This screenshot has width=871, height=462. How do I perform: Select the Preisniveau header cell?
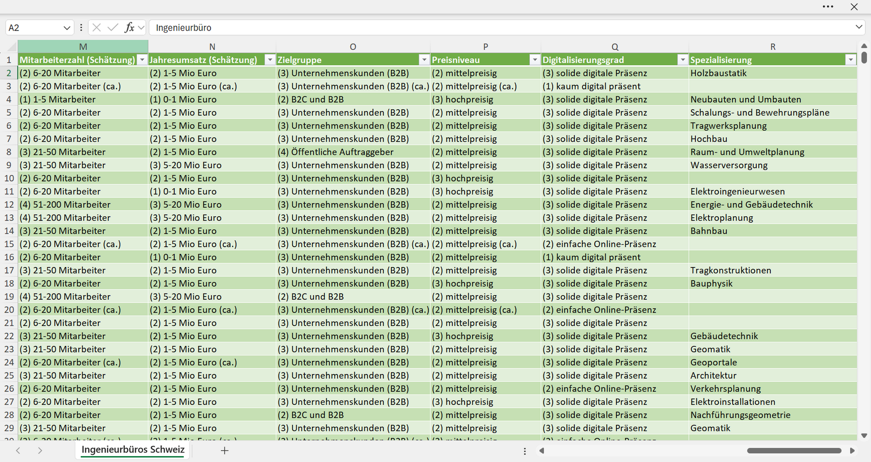pyautogui.click(x=485, y=60)
